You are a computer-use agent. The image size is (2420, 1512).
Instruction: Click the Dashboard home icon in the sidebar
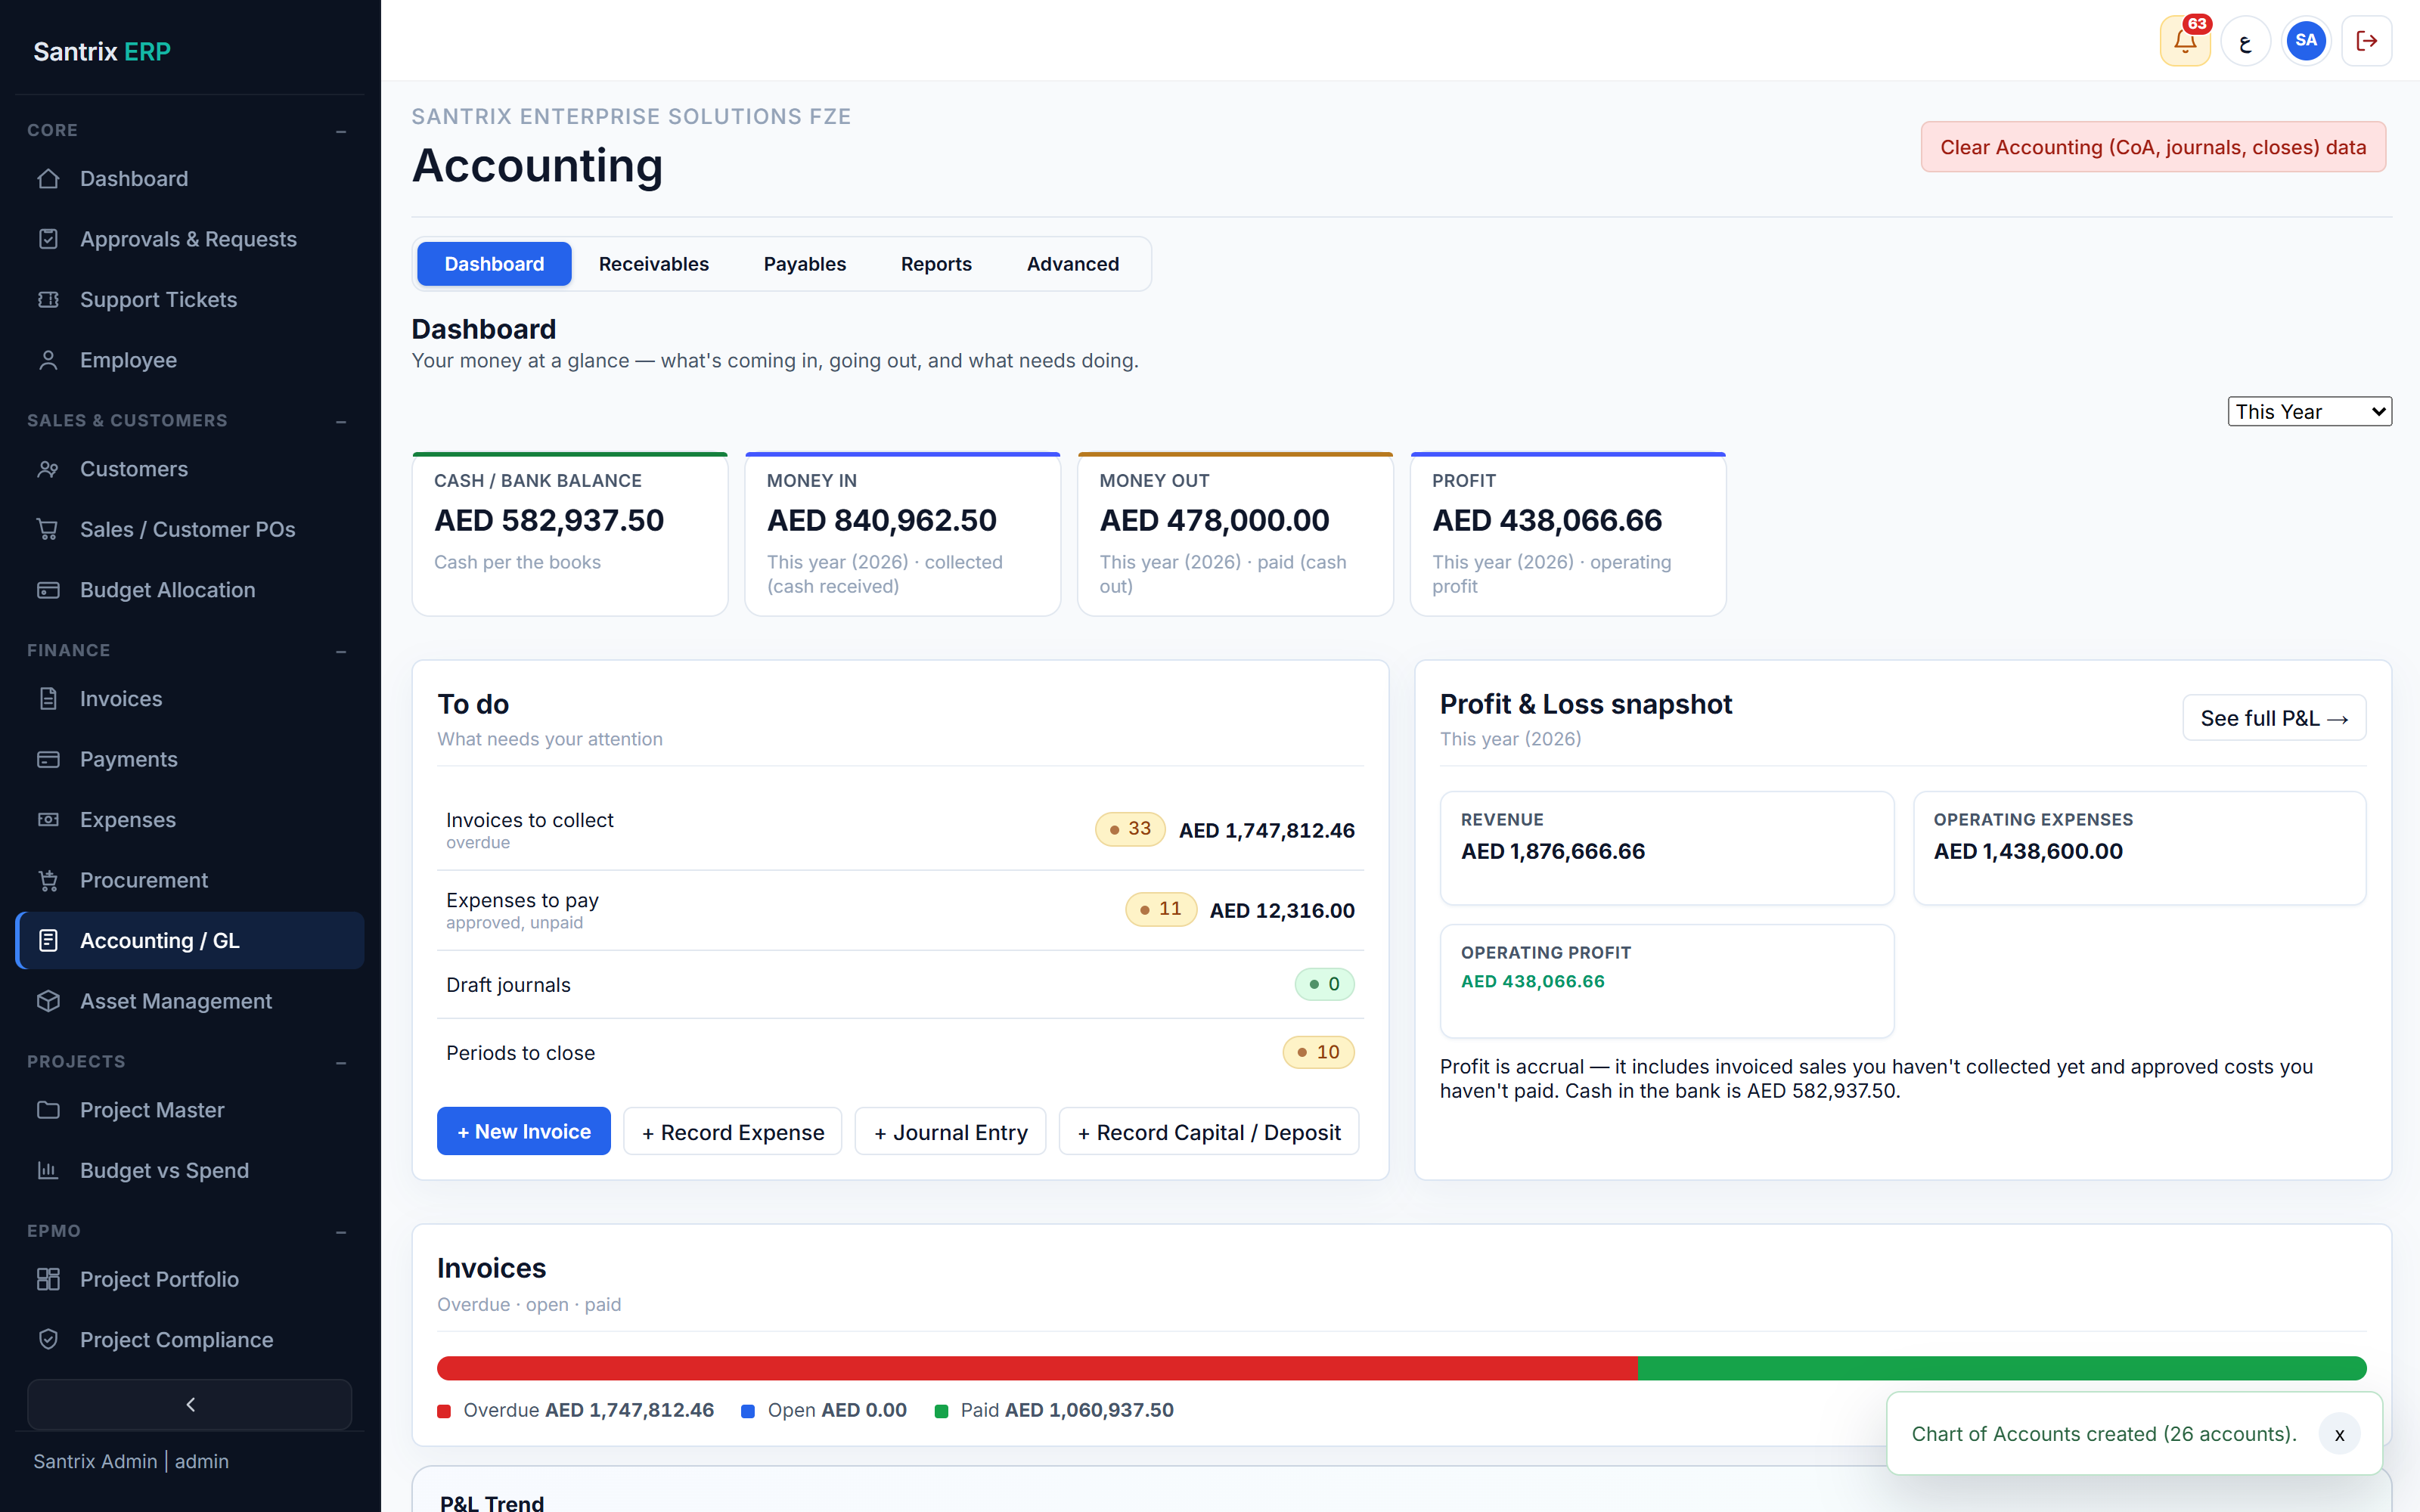[x=48, y=179]
